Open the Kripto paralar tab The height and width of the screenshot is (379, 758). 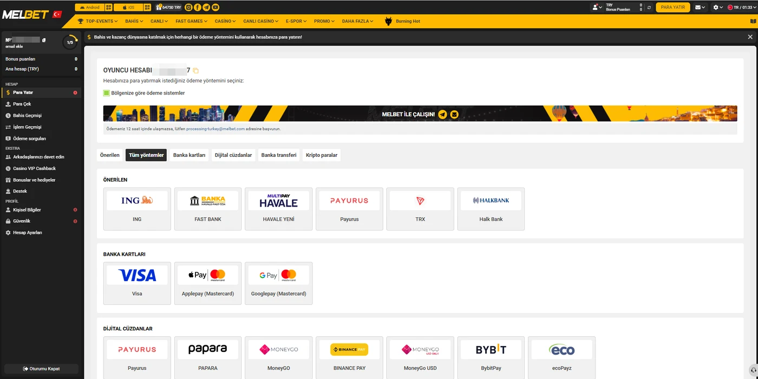(322, 155)
